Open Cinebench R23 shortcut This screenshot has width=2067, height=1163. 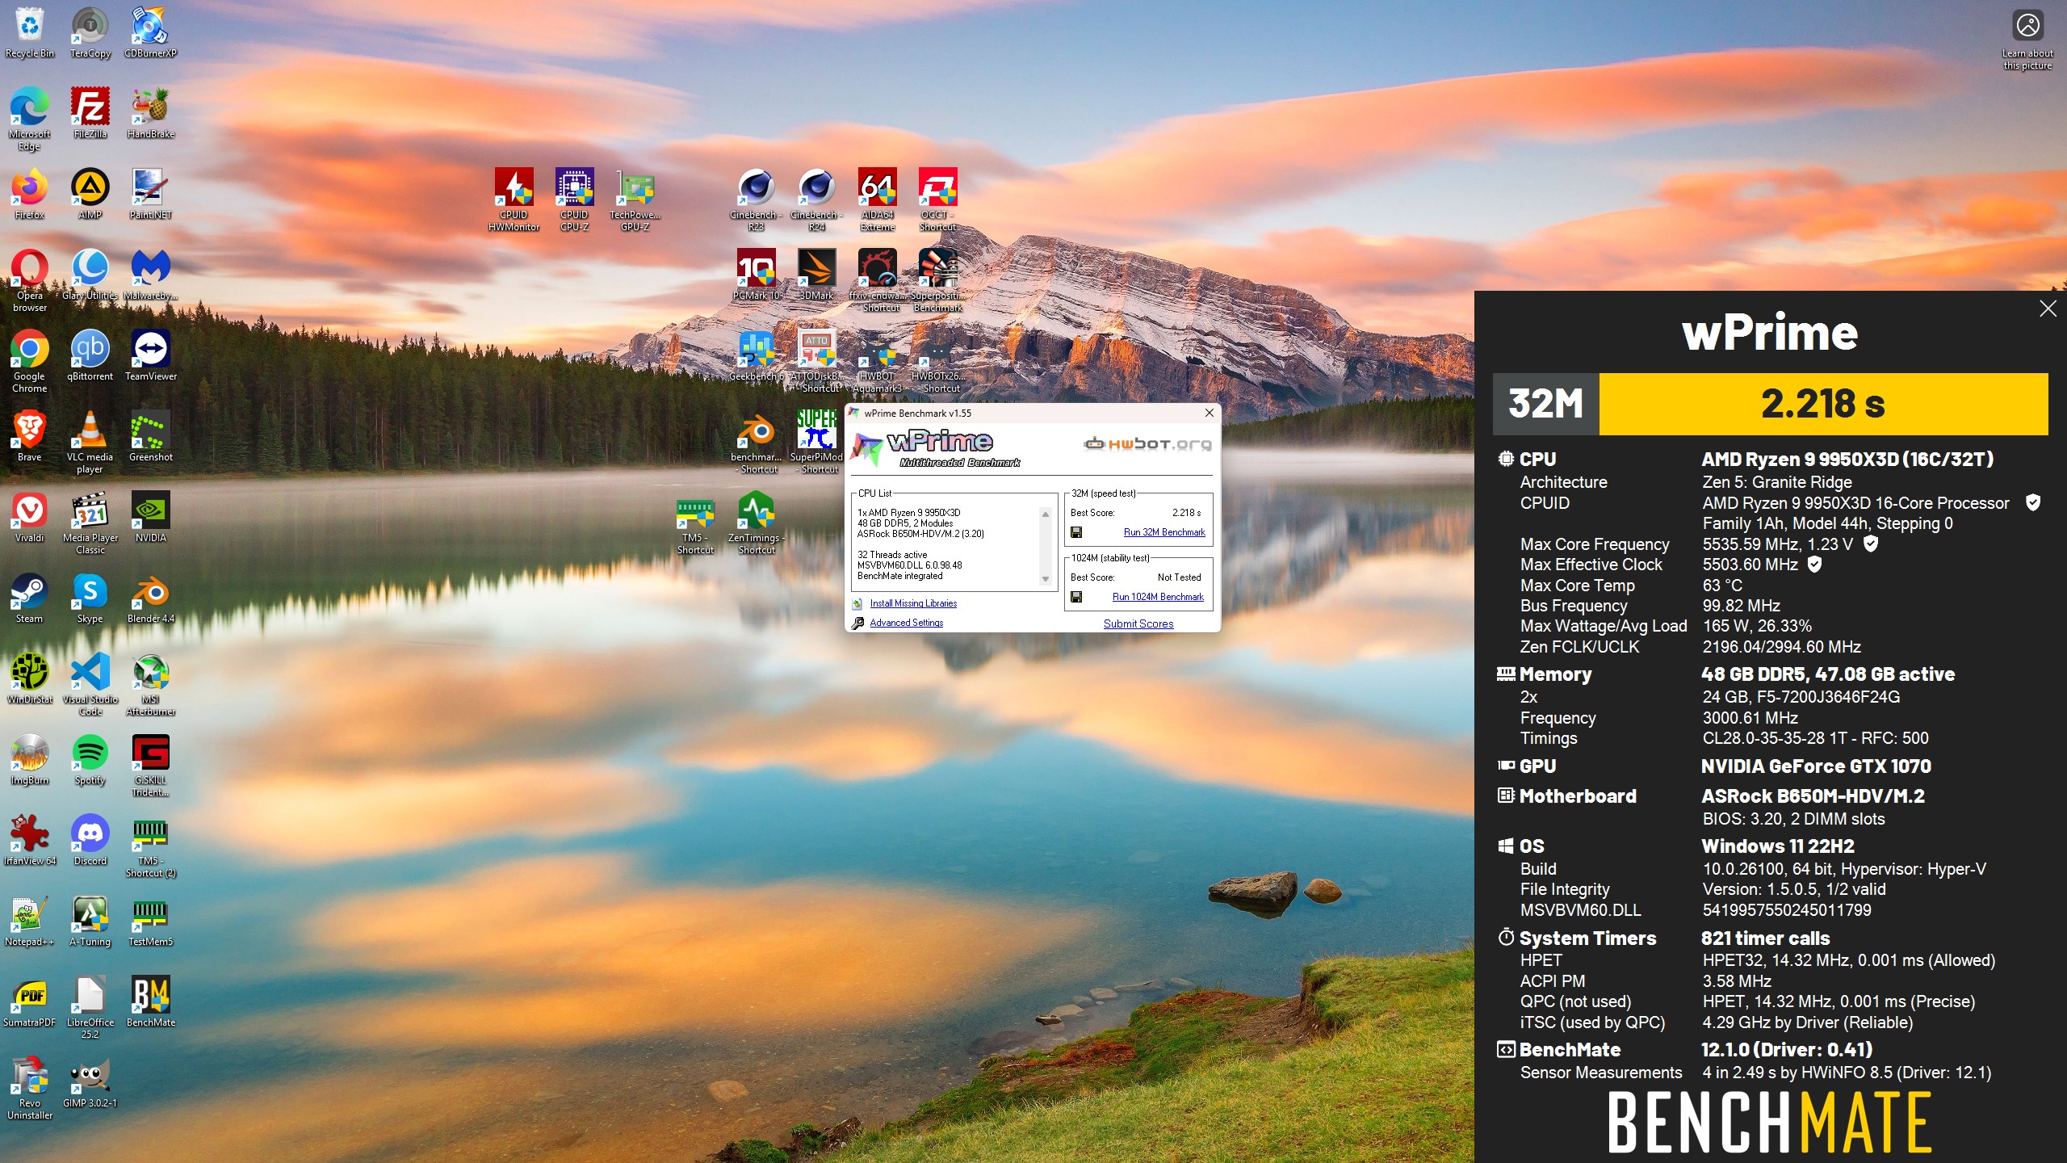tap(756, 199)
